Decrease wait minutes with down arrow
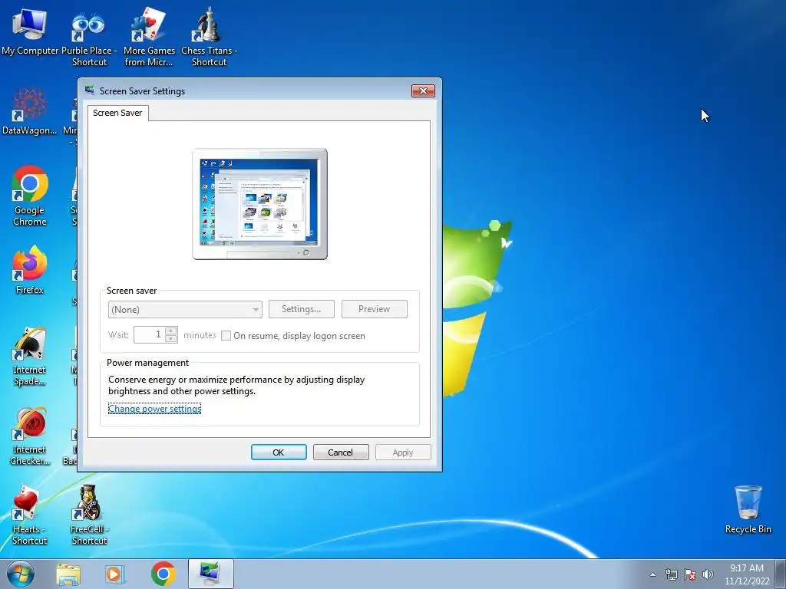This screenshot has height=589, width=786. click(171, 339)
